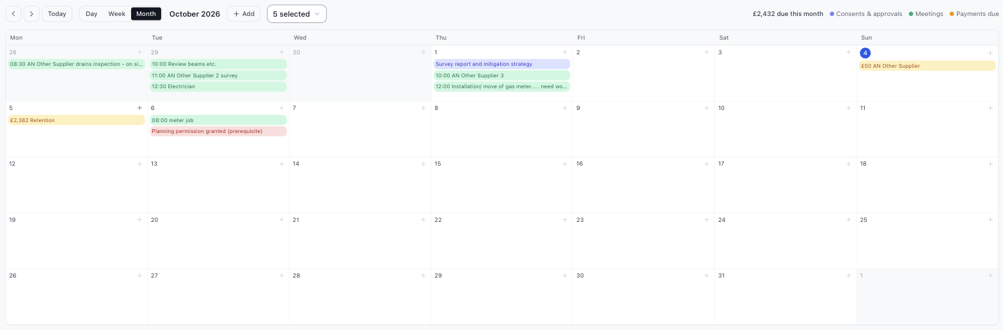Add event on October 30 using plus icon
Viewport: 1003px width, 330px height.
[x=707, y=276]
